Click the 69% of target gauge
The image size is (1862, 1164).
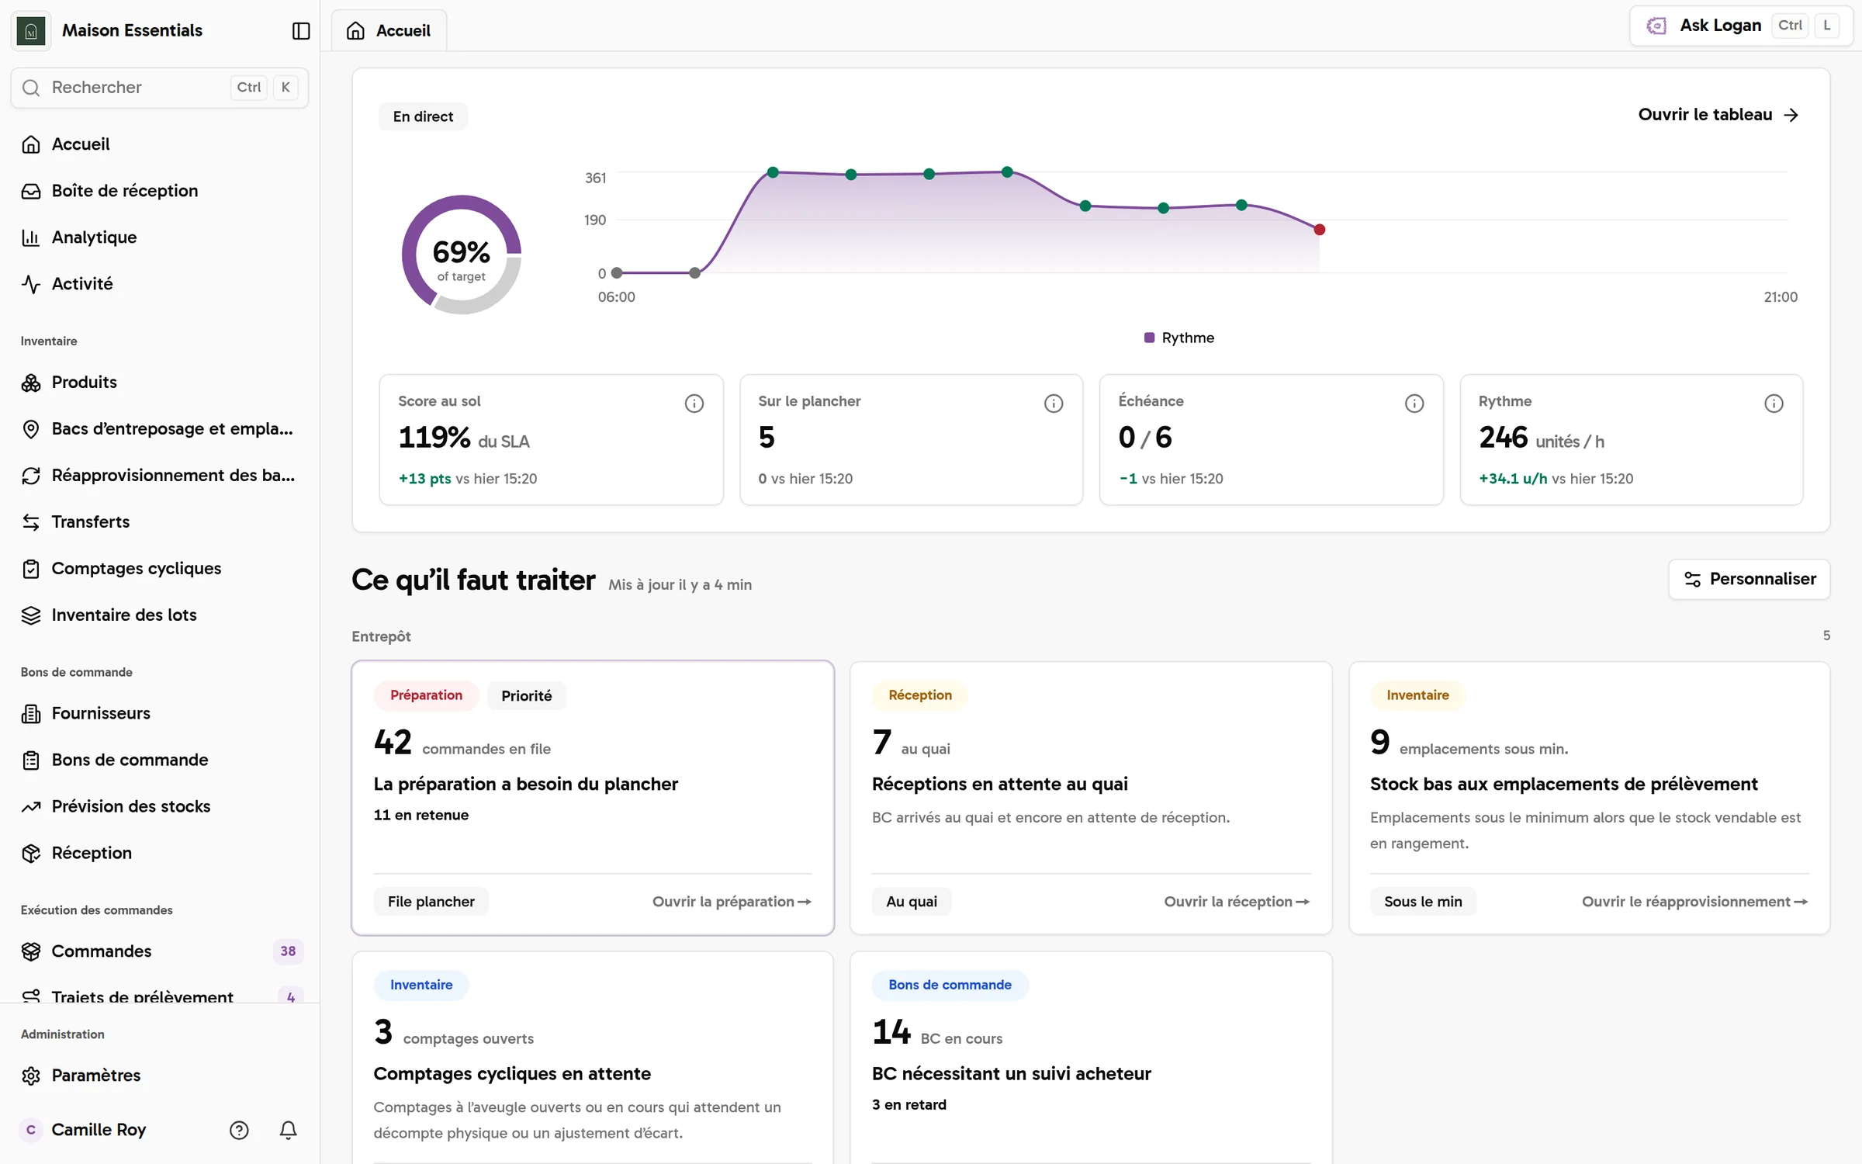(462, 255)
